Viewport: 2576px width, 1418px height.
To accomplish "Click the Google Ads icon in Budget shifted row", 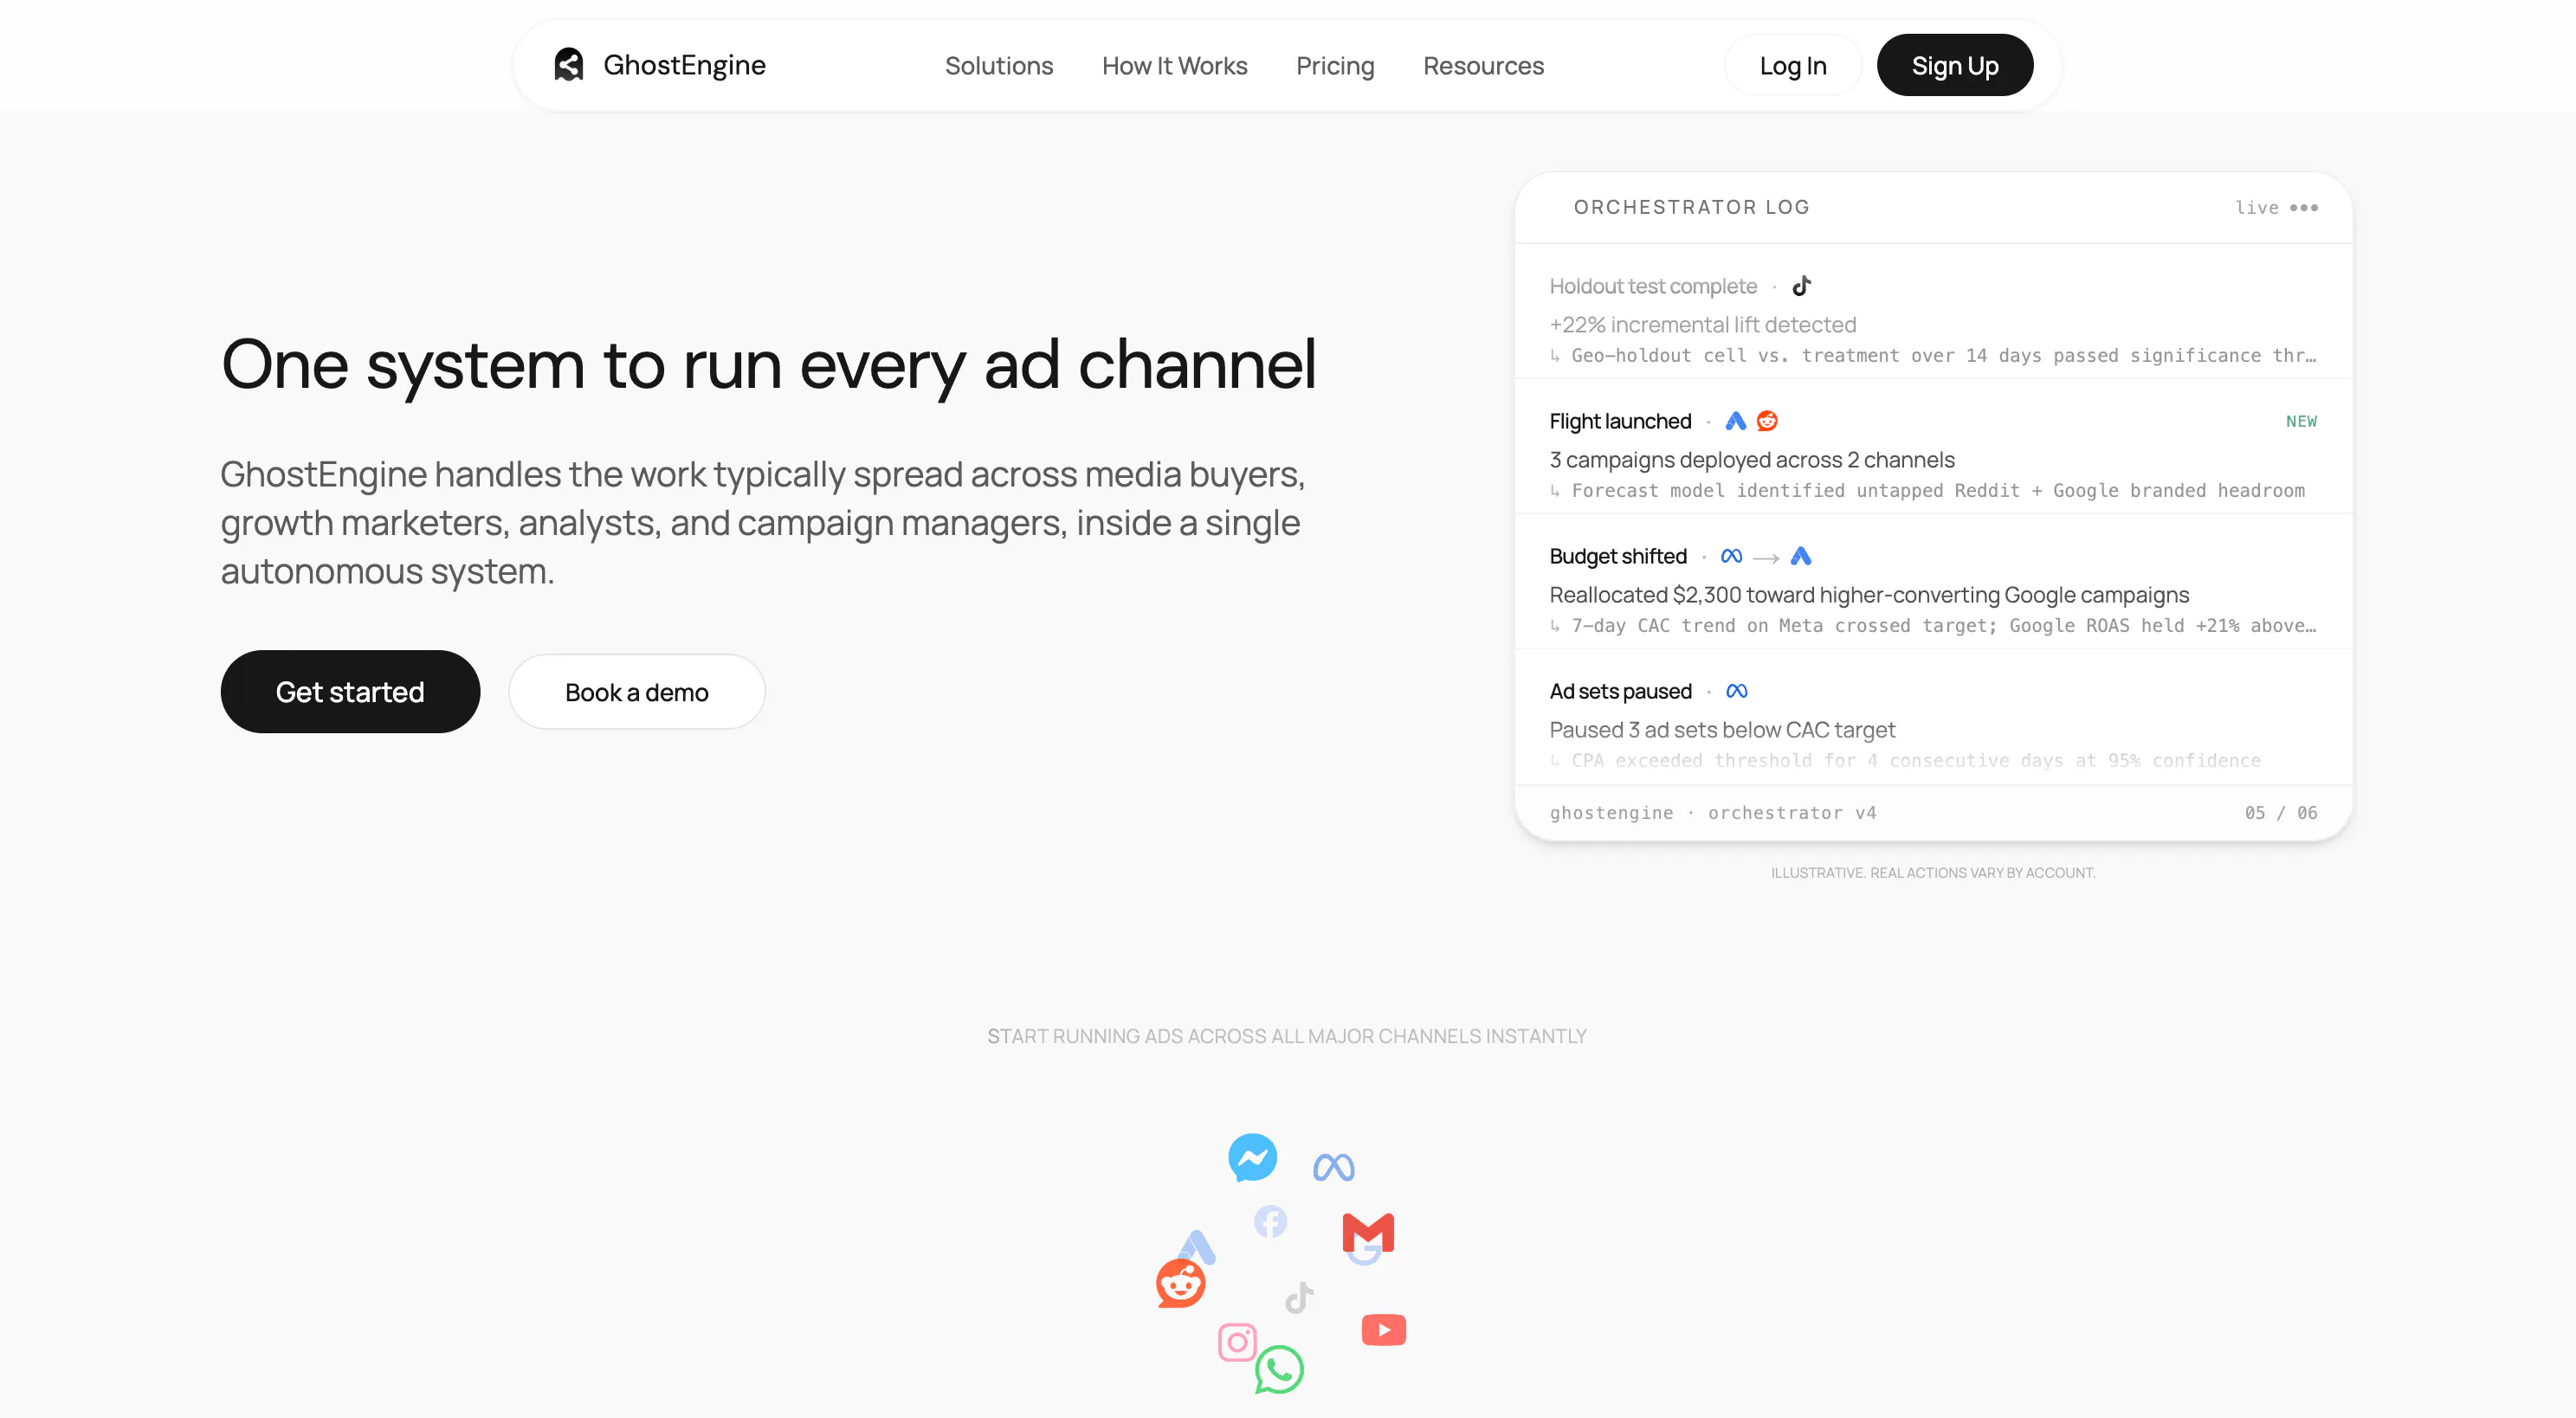I will (x=1800, y=556).
